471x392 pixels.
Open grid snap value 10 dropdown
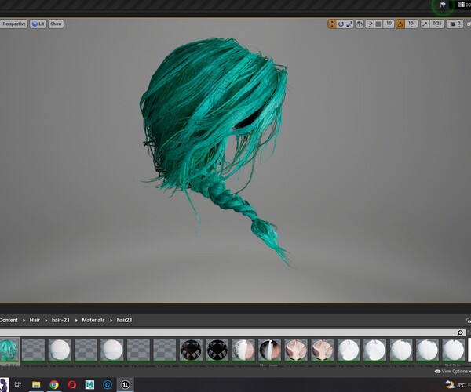389,24
